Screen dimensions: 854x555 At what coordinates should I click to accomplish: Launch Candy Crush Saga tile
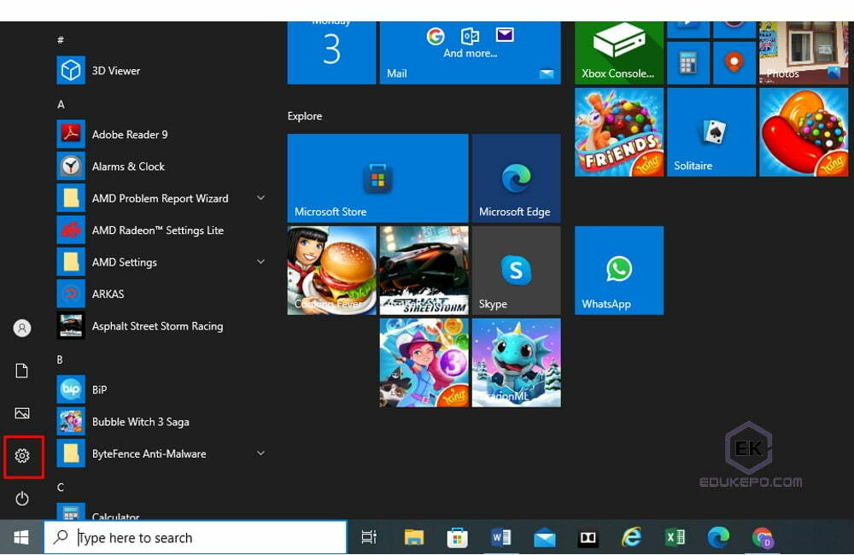point(803,131)
